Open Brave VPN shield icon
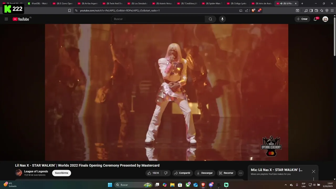 tap(327, 10)
